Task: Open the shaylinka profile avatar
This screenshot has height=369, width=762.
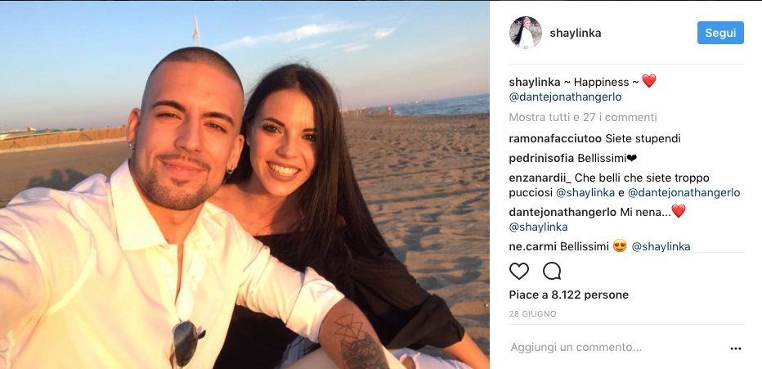Action: 526,33
